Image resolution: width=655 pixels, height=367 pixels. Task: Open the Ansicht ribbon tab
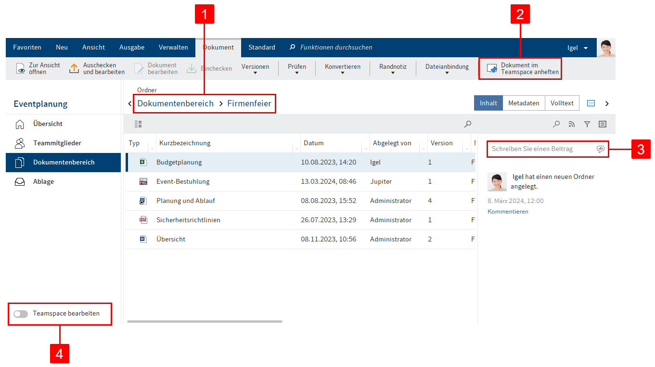(93, 48)
